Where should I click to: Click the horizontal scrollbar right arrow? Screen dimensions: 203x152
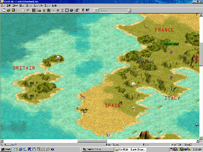click(198, 141)
